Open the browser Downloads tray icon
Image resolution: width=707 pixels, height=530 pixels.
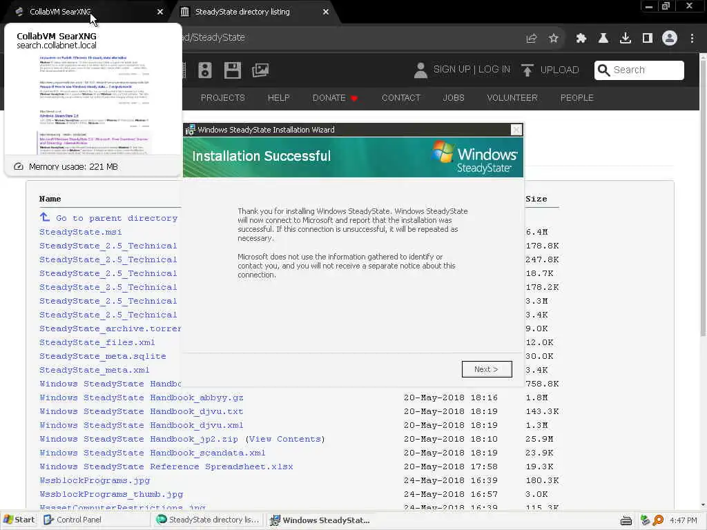coord(626,39)
